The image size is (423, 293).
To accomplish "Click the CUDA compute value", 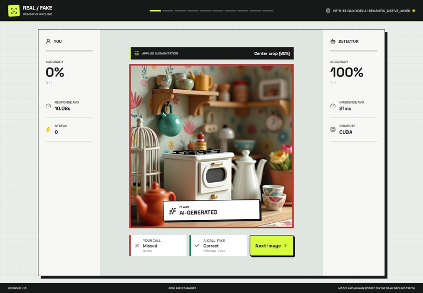I will pos(345,132).
